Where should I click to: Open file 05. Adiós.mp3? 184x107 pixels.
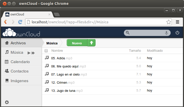[x=62, y=58]
